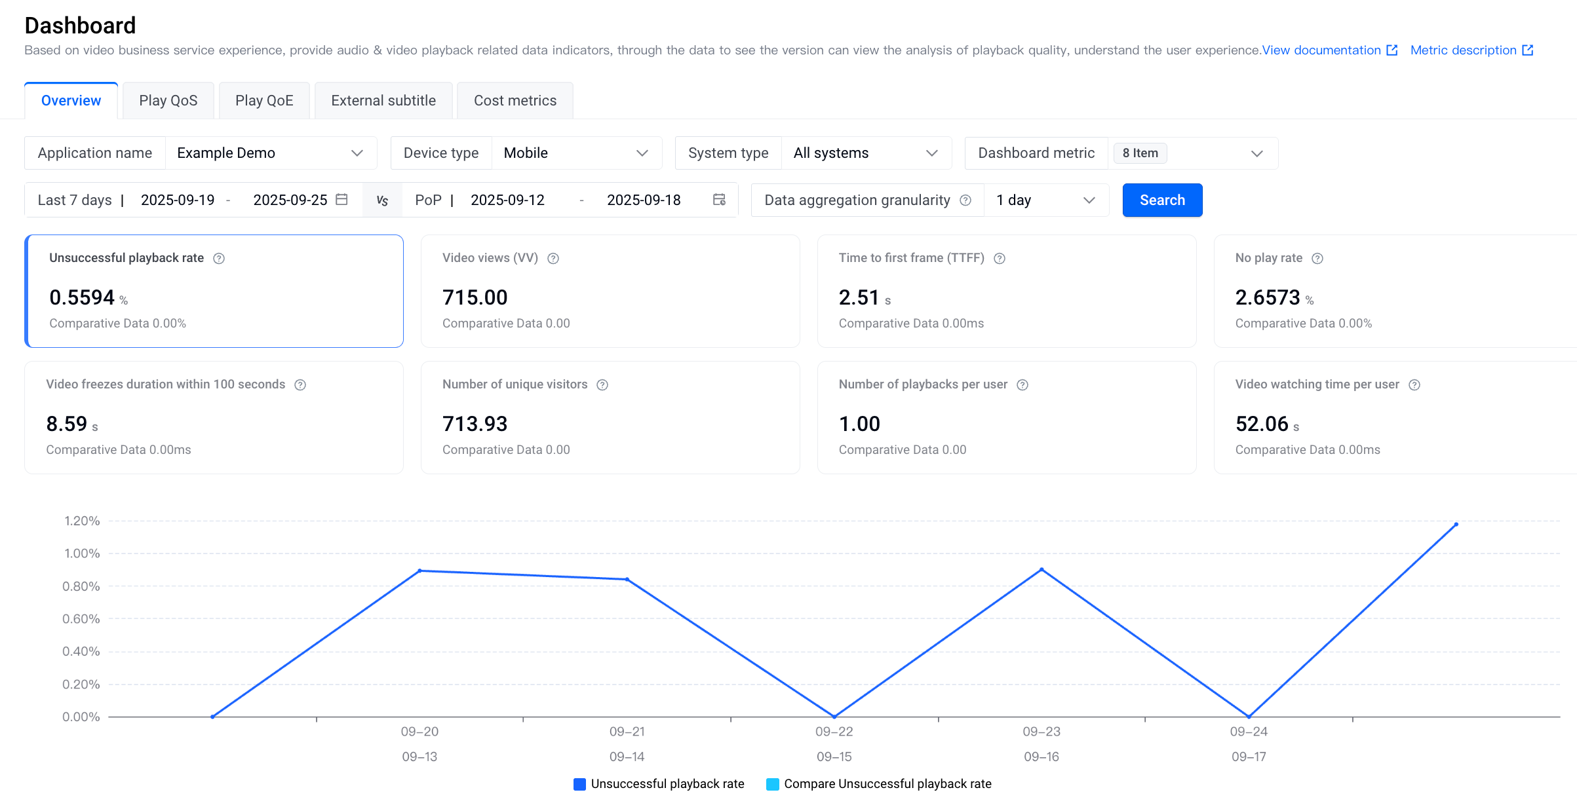Expand the Device type Mobile dropdown

click(576, 153)
